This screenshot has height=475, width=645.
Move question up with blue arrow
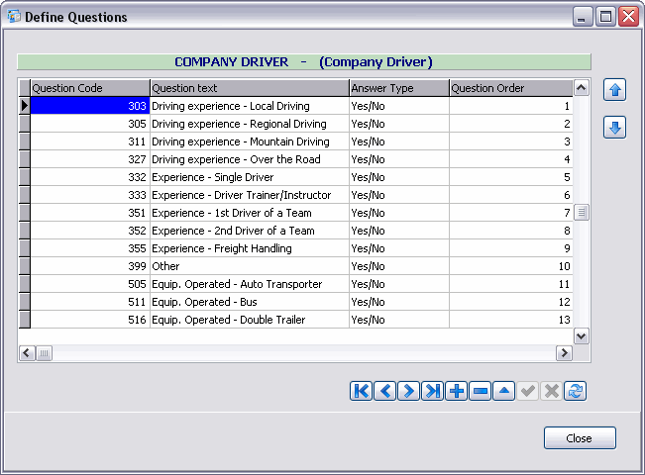(x=614, y=91)
